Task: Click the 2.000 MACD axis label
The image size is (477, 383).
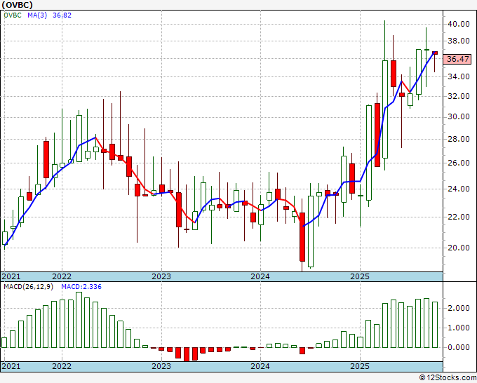Action: (459, 308)
